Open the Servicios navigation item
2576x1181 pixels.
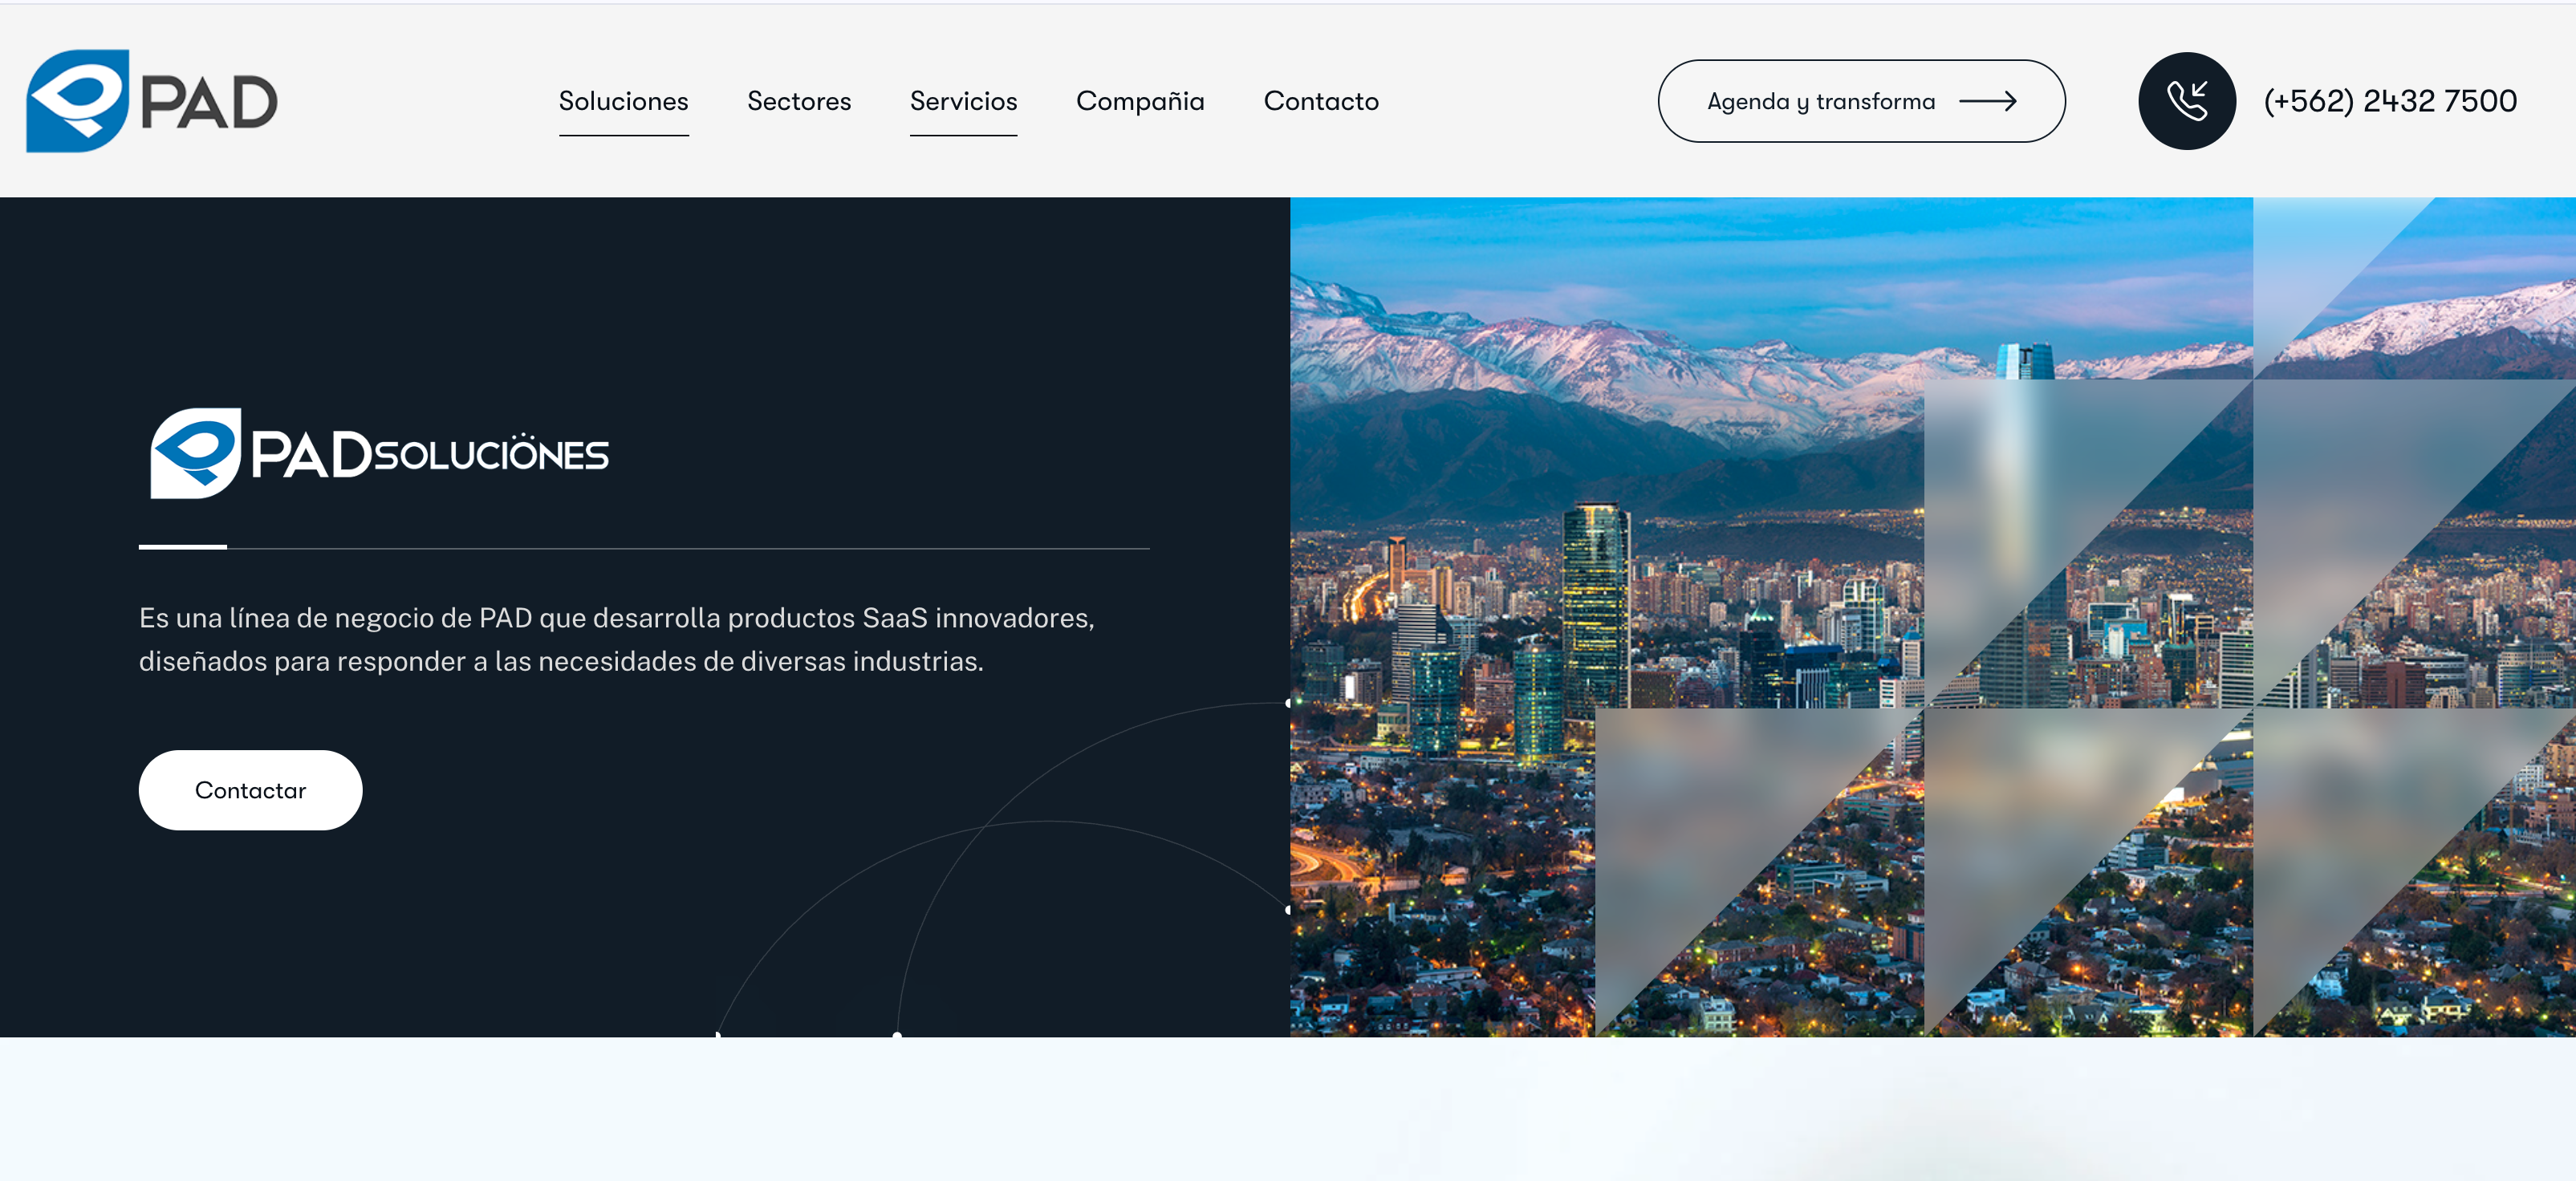[x=962, y=101]
